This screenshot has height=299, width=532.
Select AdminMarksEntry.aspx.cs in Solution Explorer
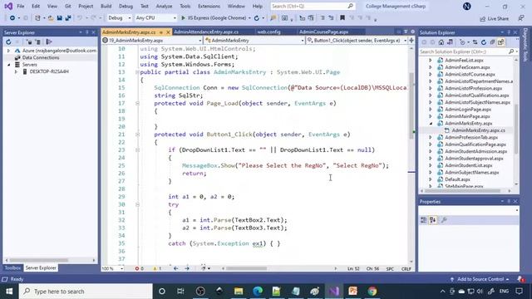point(479,130)
